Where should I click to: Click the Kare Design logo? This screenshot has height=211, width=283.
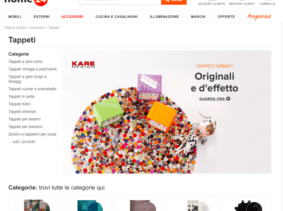coord(83,65)
